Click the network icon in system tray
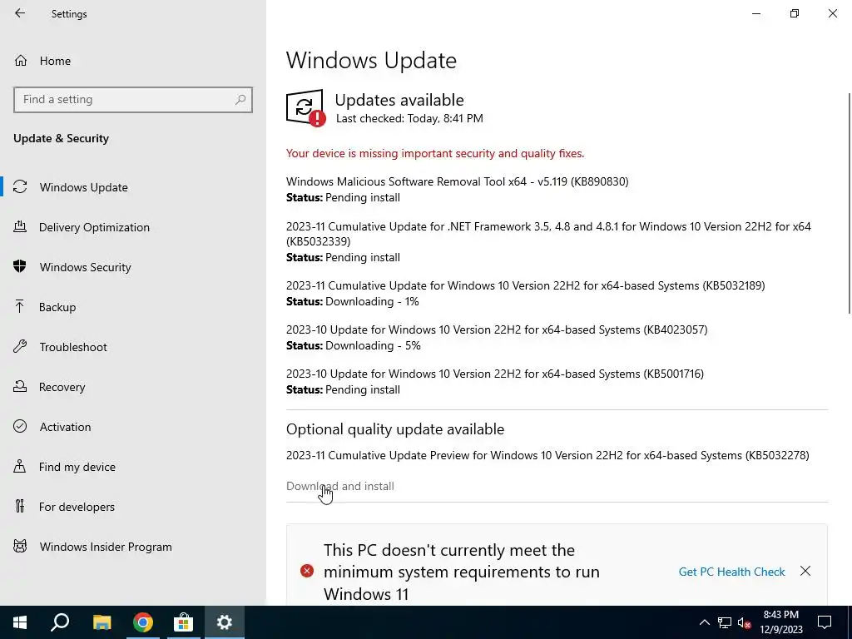852x639 pixels. click(725, 622)
